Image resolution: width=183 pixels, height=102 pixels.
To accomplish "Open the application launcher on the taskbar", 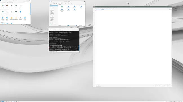I will [x=1, y=101].
